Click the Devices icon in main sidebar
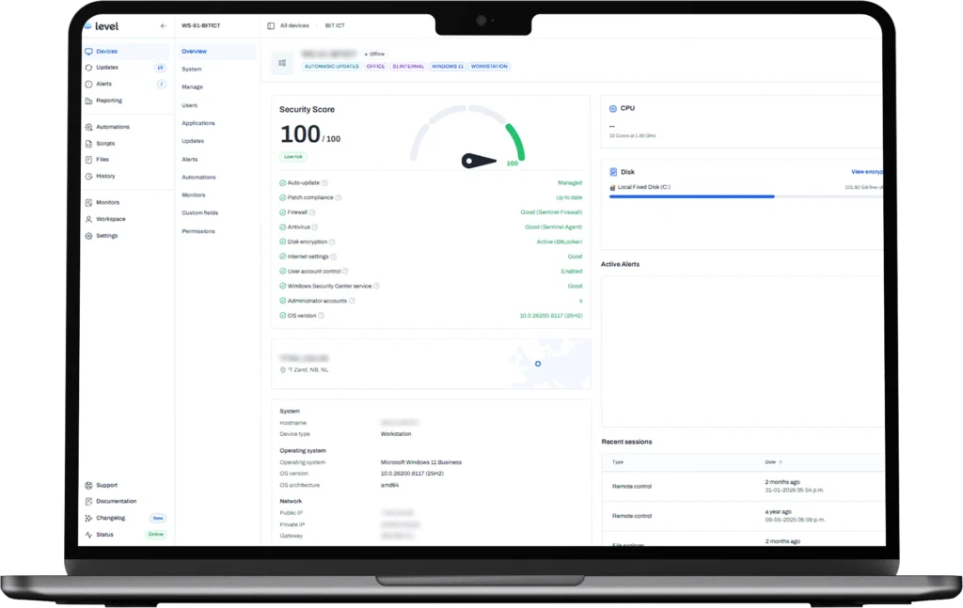Viewport: 963px width, 608px height. tap(88, 52)
